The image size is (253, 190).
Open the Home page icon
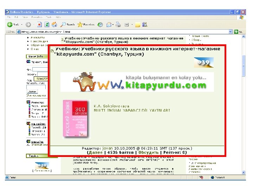(54, 25)
